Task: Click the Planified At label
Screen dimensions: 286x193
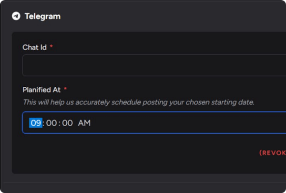Action: tap(41, 90)
